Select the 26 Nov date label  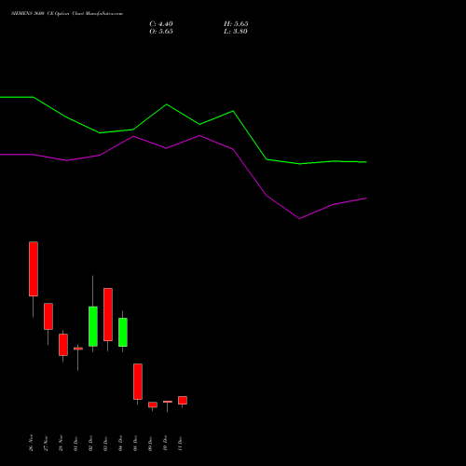tap(31, 443)
